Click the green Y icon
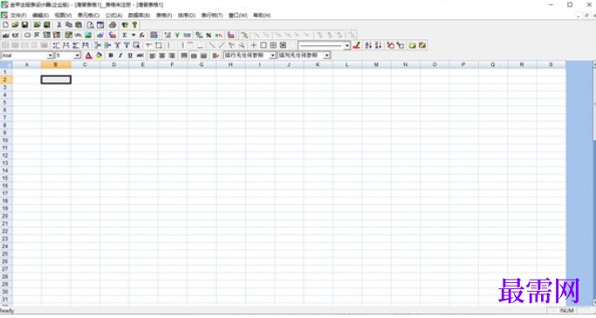 pos(177,36)
